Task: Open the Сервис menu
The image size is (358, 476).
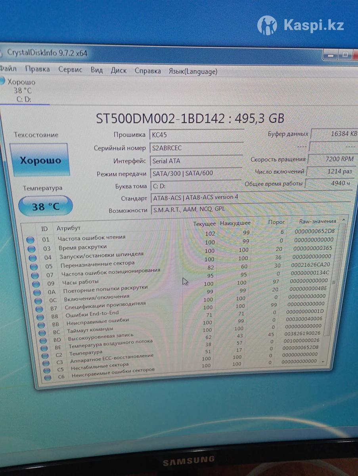Action: pyautogui.click(x=70, y=69)
